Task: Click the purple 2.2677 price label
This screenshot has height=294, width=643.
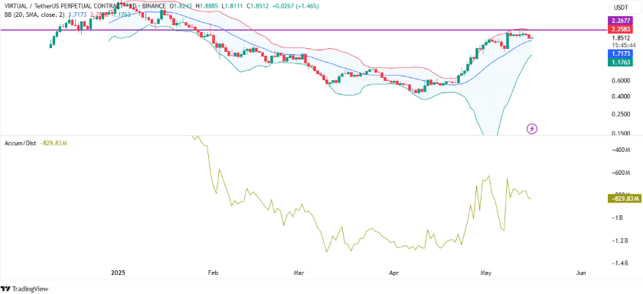Action: (x=621, y=21)
